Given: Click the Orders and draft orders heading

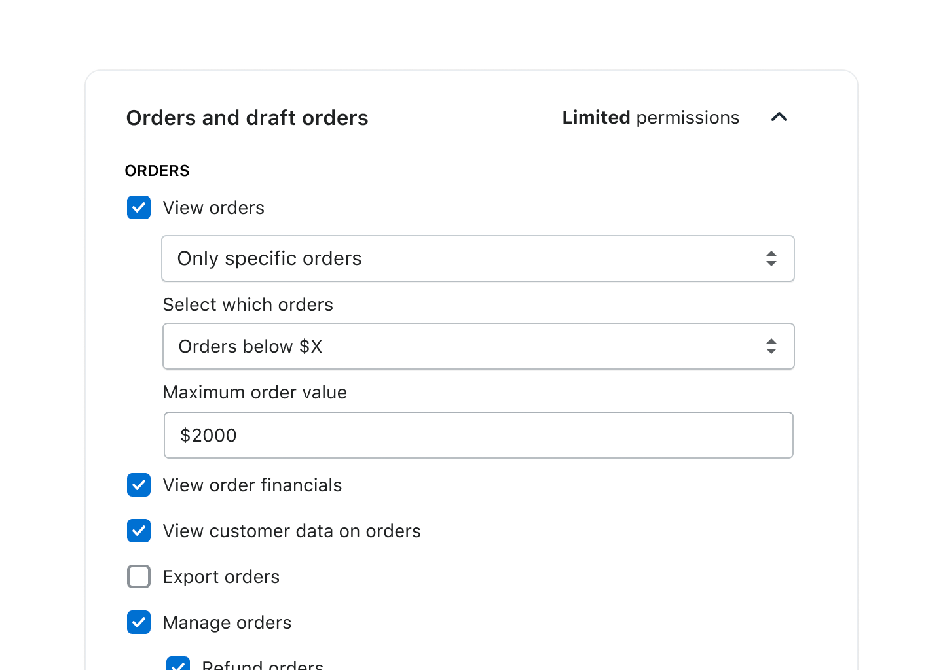Looking at the screenshot, I should (248, 118).
